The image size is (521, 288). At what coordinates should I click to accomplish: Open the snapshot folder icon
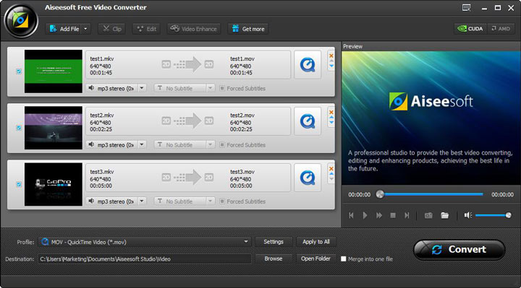coord(444,215)
